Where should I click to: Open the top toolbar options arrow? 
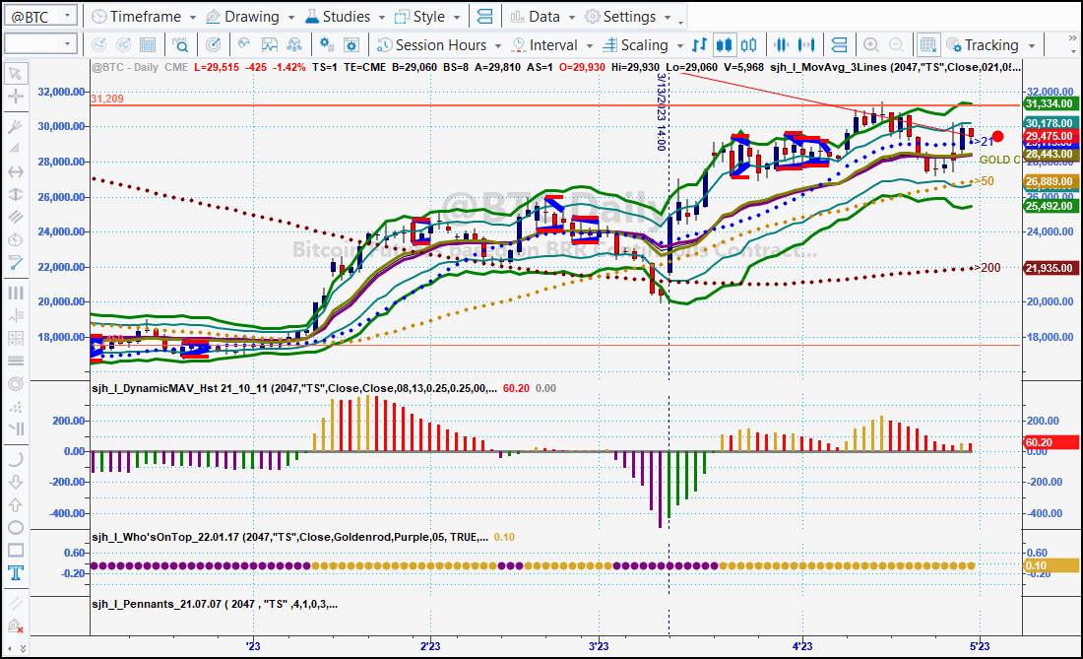pyautogui.click(x=681, y=23)
